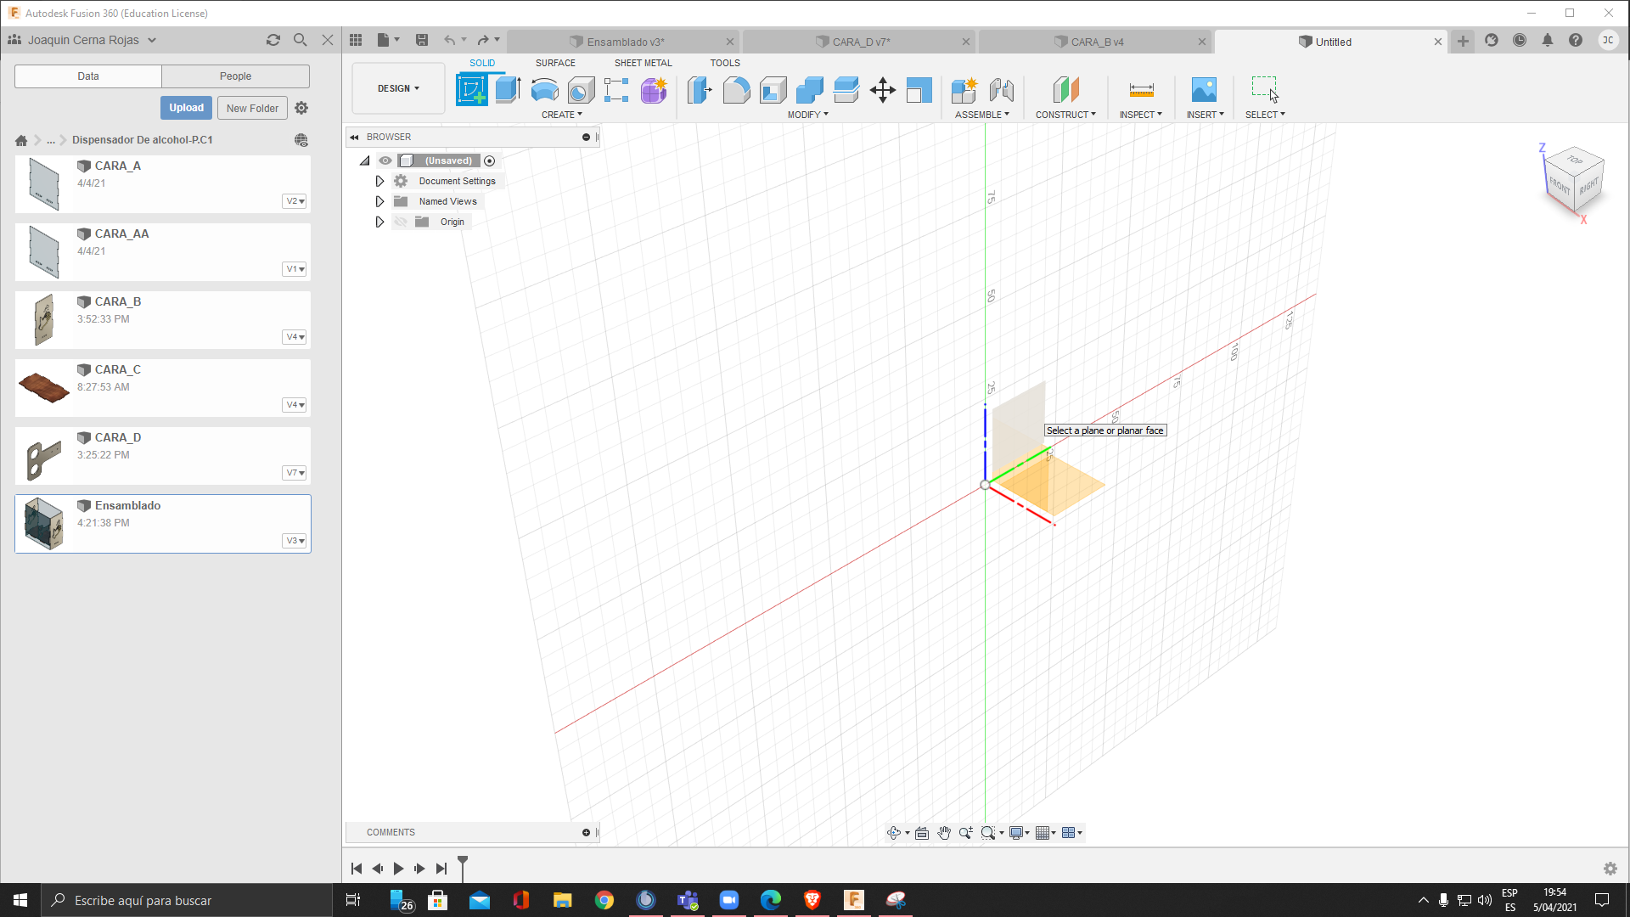Image resolution: width=1630 pixels, height=917 pixels.
Task: Toggle the Browser panel pin dot
Action: tap(586, 137)
